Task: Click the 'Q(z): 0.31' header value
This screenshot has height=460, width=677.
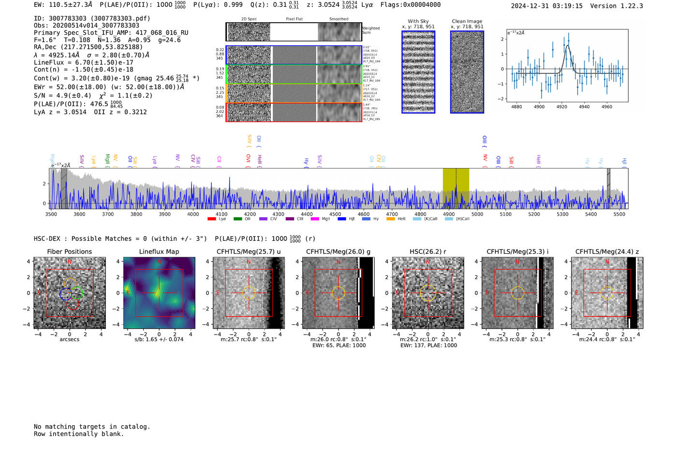Action: [268, 5]
